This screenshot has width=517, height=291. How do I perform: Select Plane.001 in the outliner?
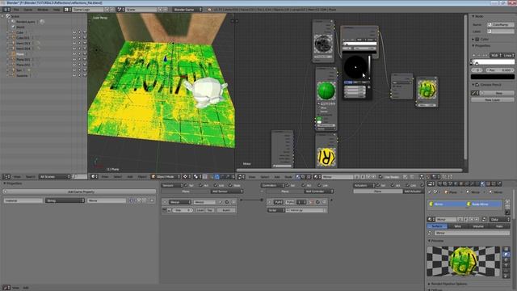tap(23, 59)
